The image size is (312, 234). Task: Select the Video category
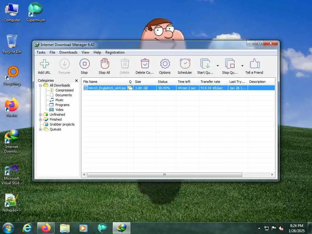[59, 110]
